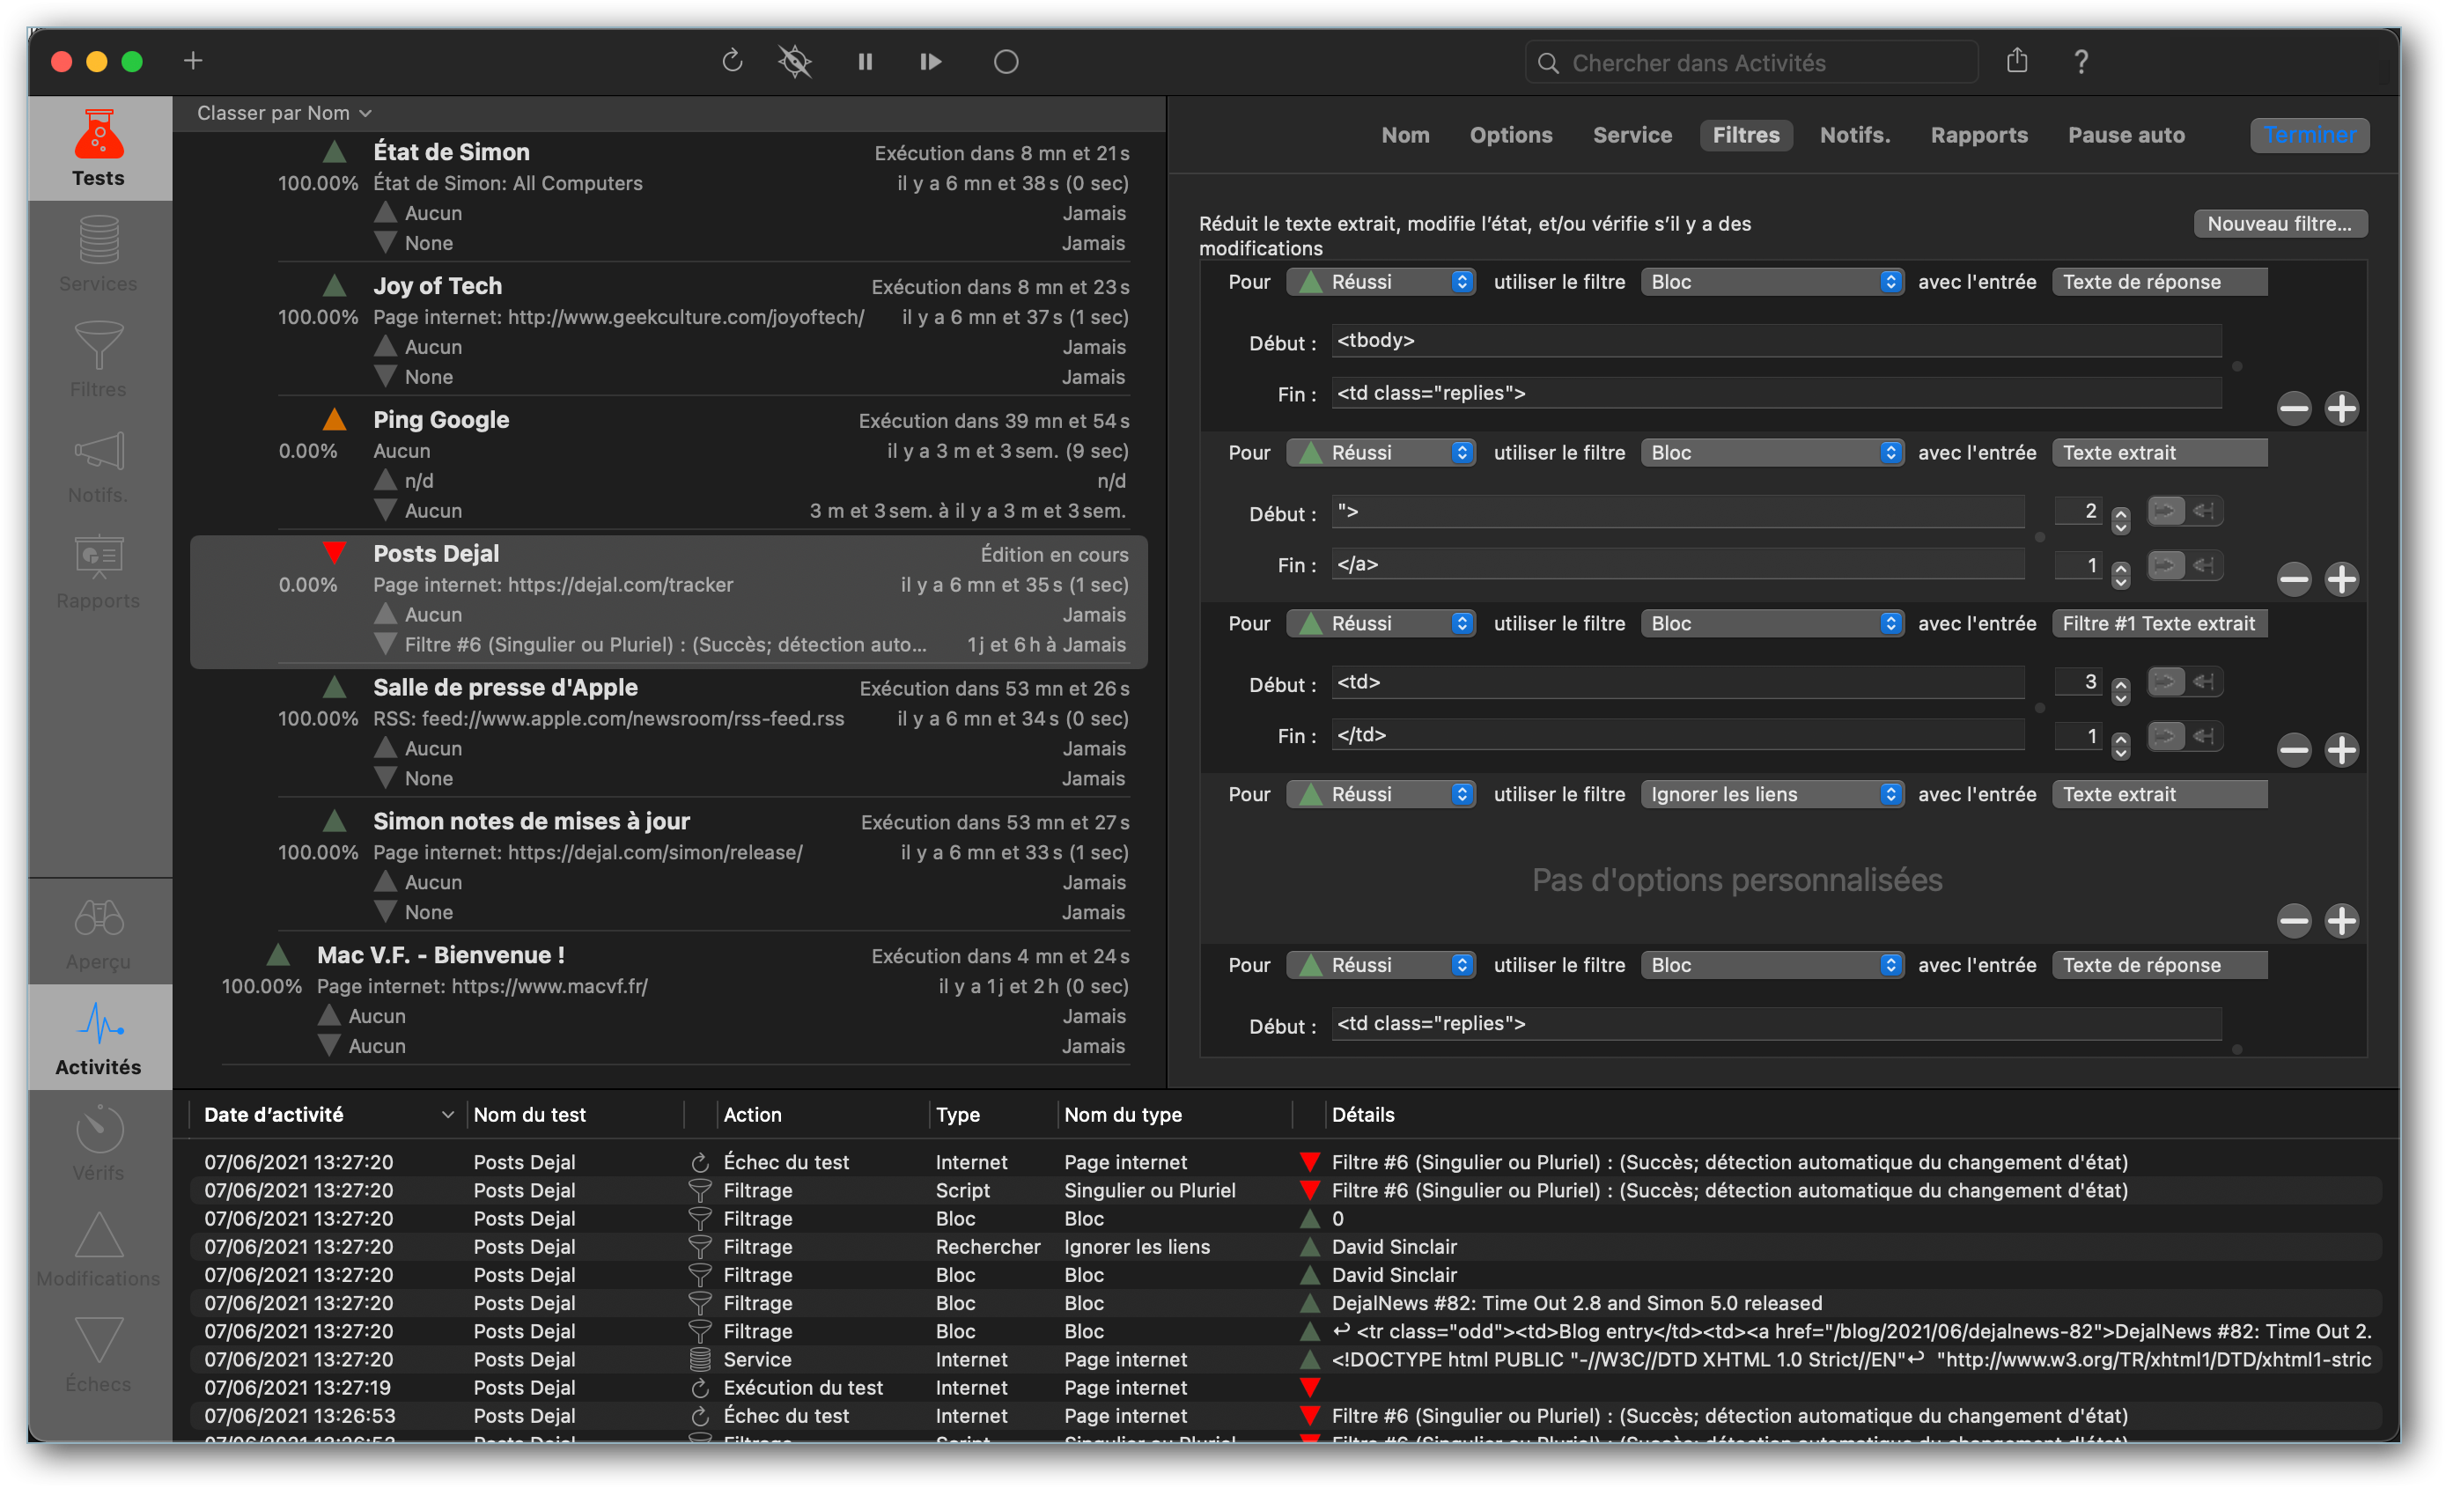Switch to the Pause auto tab

[x=2126, y=135]
